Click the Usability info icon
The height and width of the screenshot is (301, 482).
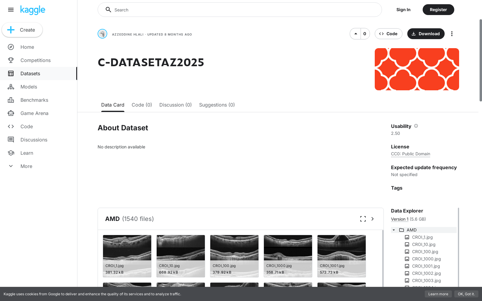[x=416, y=126]
